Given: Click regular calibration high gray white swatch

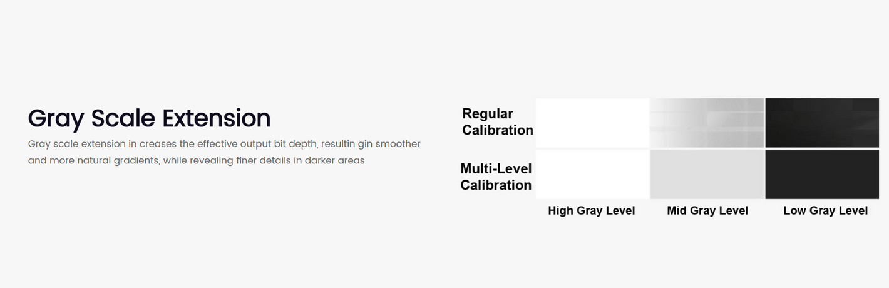Looking at the screenshot, I should click(x=592, y=123).
